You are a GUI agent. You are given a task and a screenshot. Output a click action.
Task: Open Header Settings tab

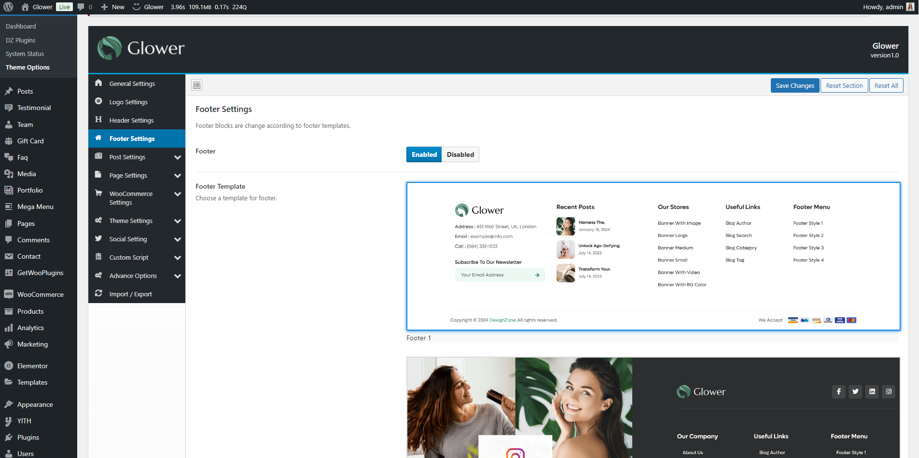131,120
